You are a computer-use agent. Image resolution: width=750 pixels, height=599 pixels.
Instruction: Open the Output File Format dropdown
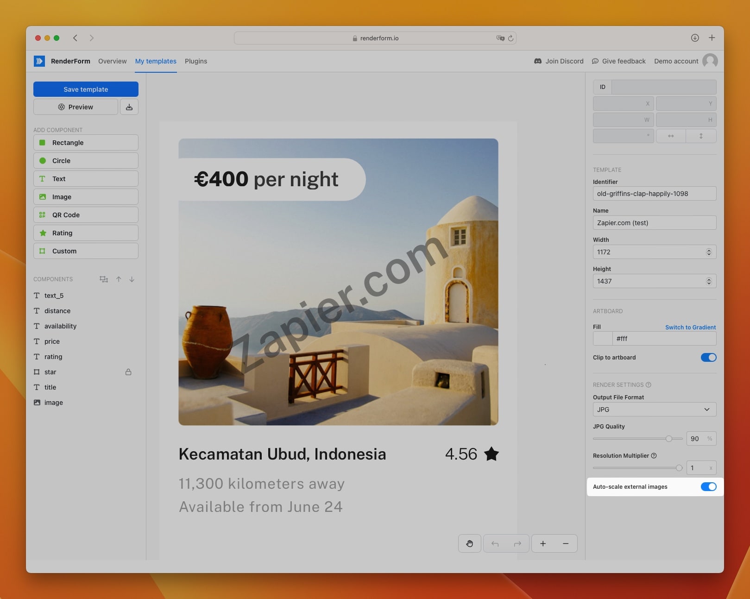click(x=655, y=410)
